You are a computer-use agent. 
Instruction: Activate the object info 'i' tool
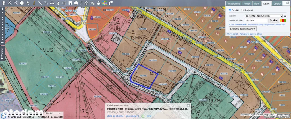point(34,3)
